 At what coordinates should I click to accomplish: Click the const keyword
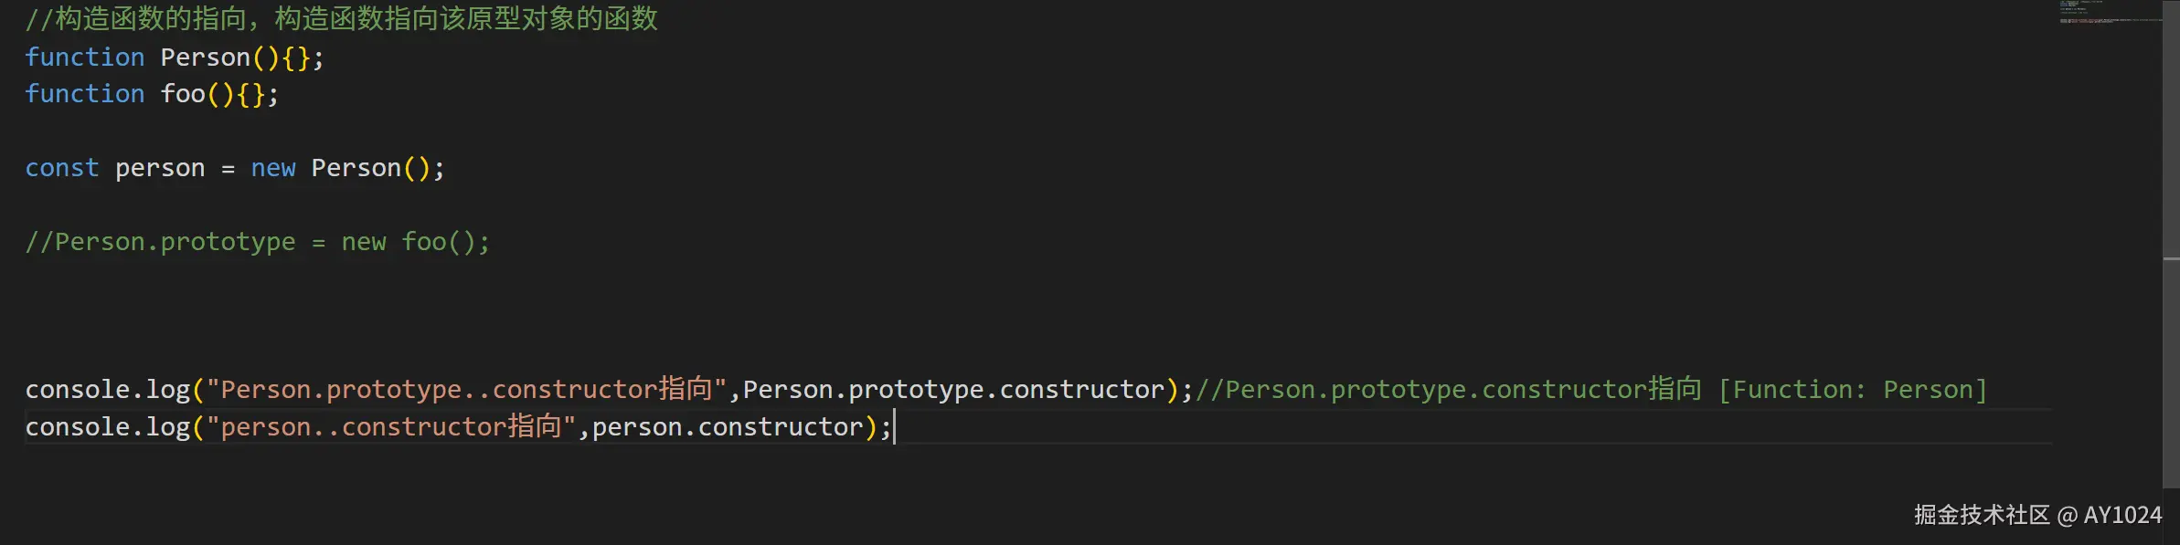(x=61, y=168)
